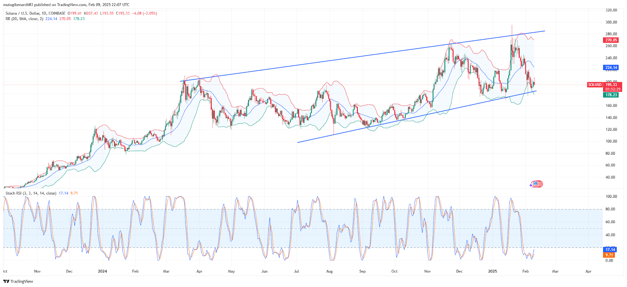Click the 260.00 price axis label
The width and height of the screenshot is (627, 287).
point(611,46)
